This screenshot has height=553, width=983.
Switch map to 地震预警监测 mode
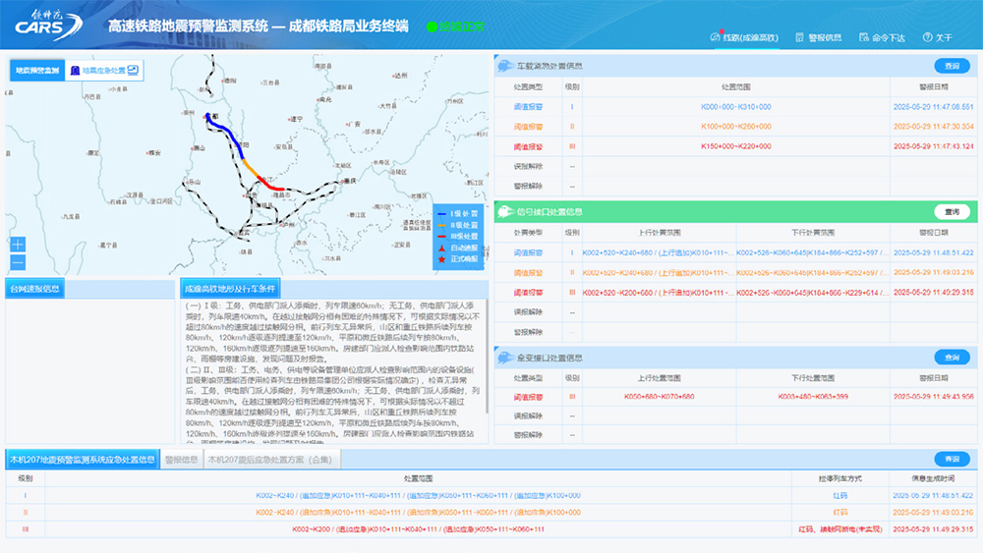[36, 71]
